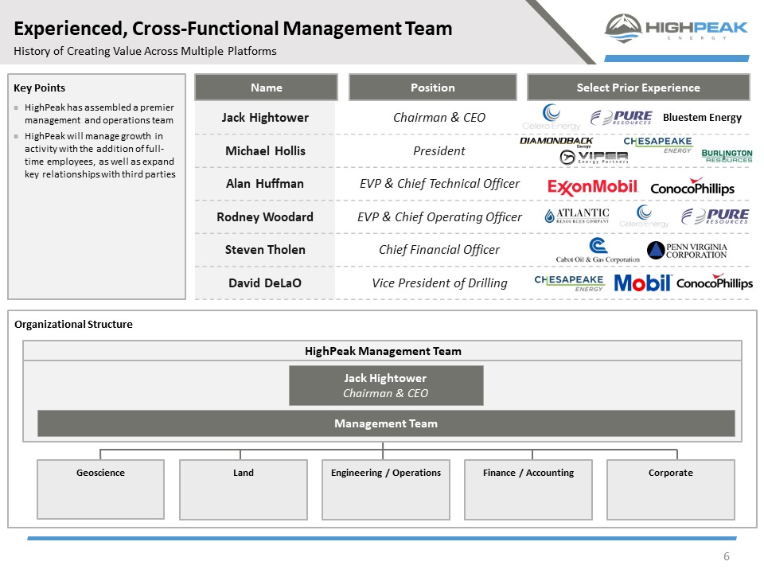Select the Finance / Accounting box
Image resolution: width=764 pixels, height=573 pixels.
point(528,489)
